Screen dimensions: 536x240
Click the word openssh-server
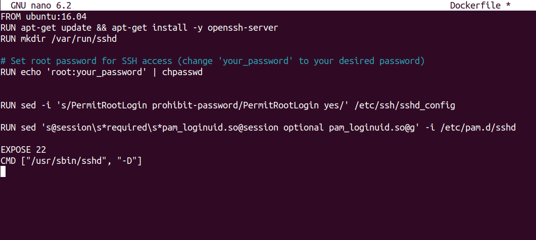point(243,27)
